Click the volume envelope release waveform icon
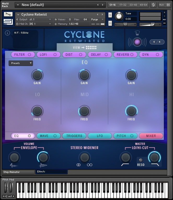The height and width of the screenshot is (200, 173). tap(43, 165)
